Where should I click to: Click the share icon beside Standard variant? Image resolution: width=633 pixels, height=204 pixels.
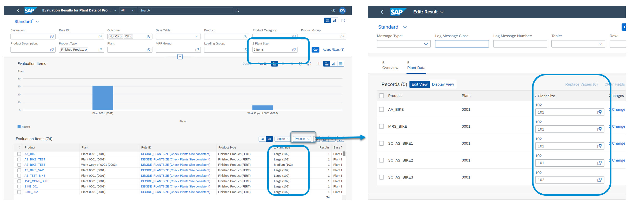tap(343, 21)
